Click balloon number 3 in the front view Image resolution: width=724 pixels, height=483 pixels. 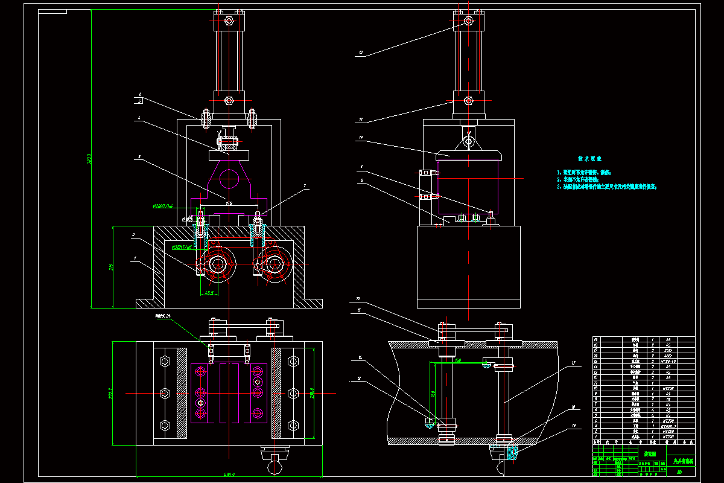tap(139, 156)
